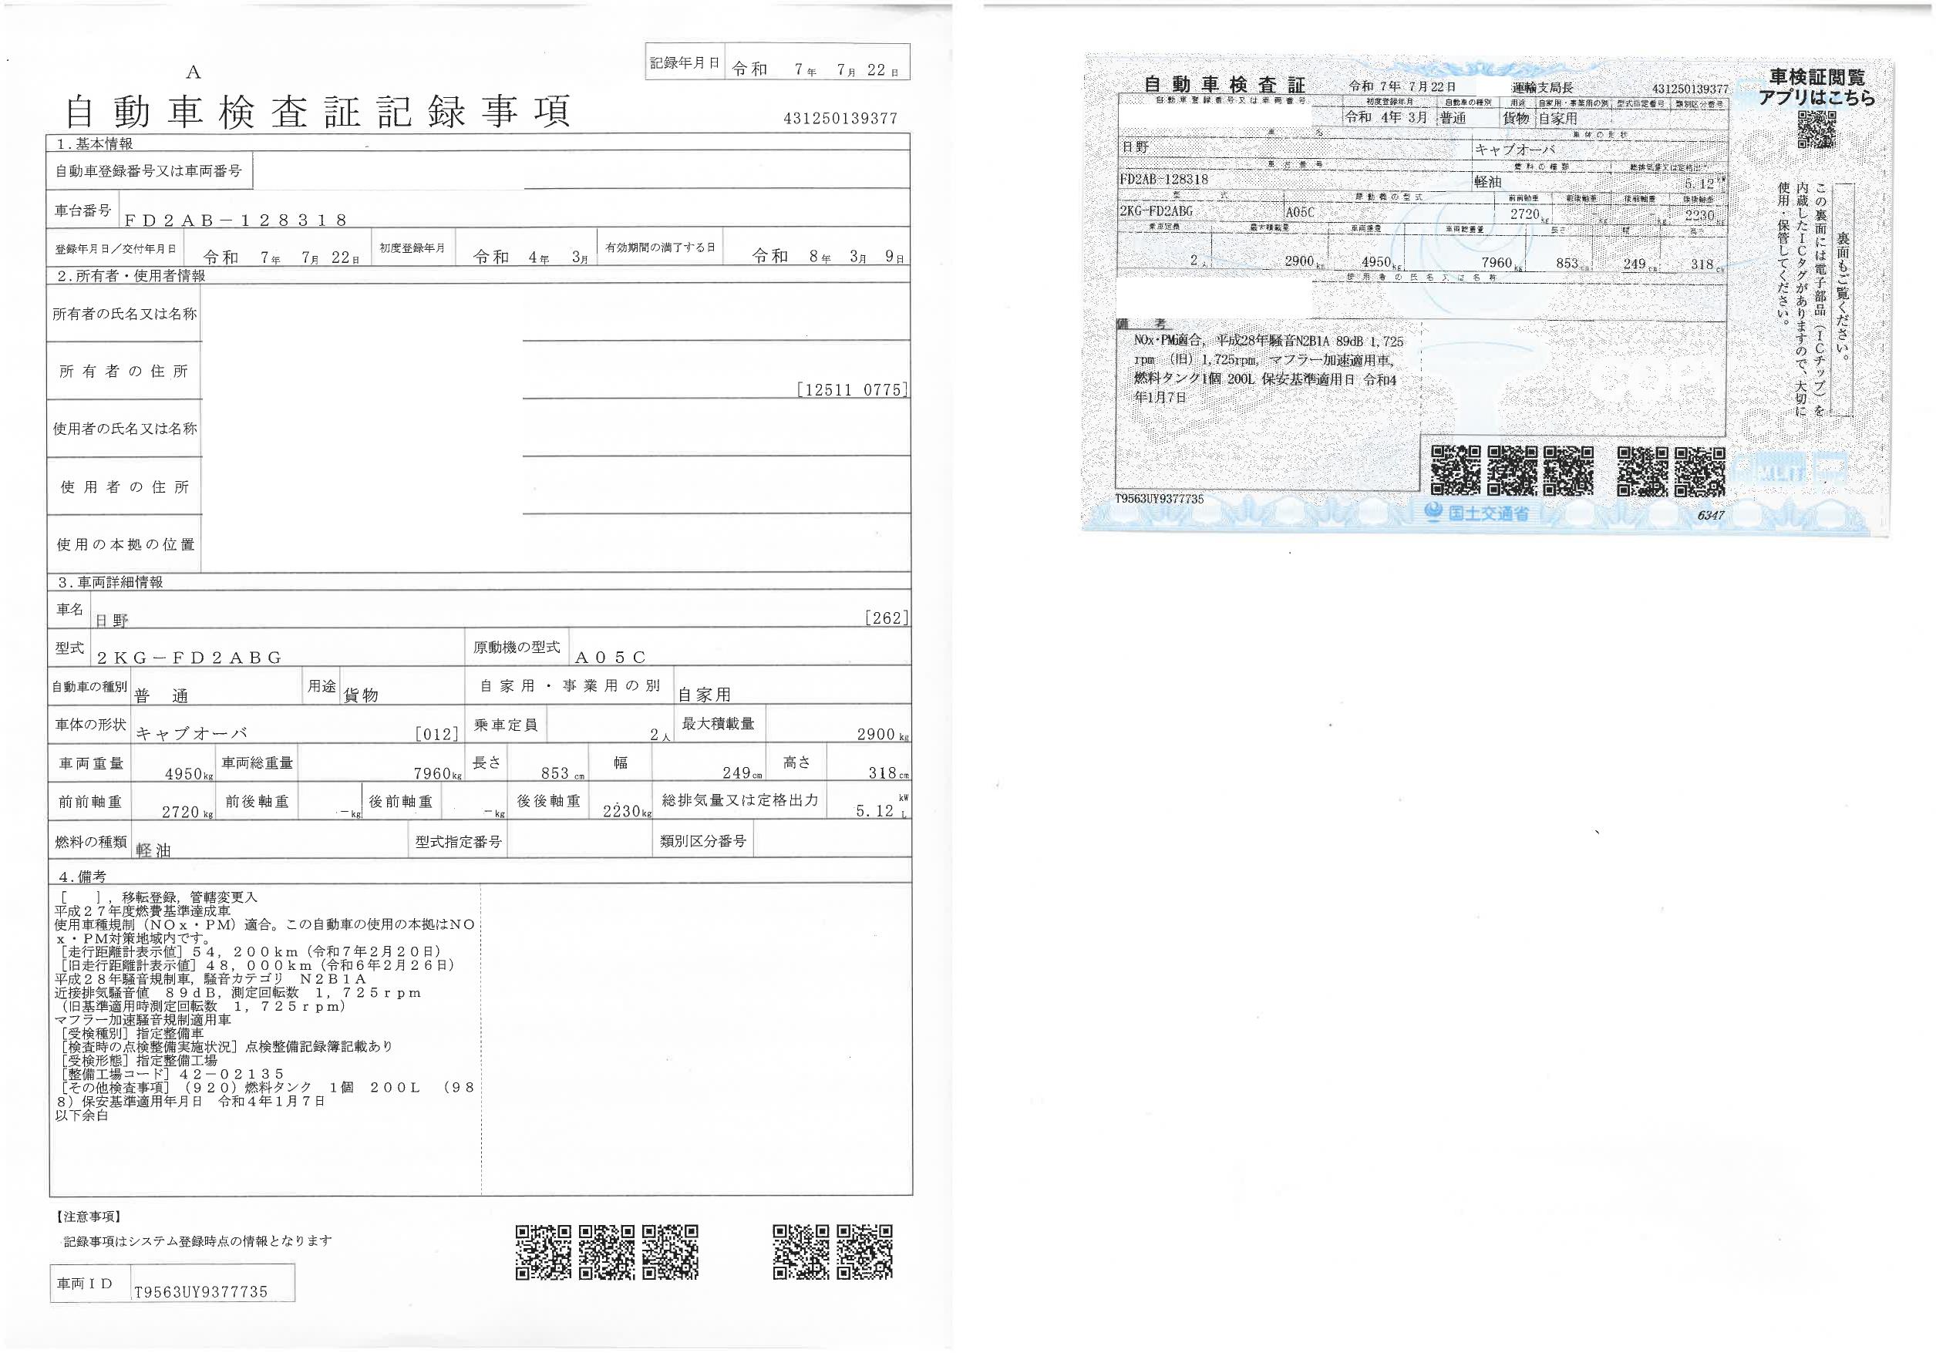The height and width of the screenshot is (1353, 1936).
Task: Click the 使用者の氏名又は名称 label
Action: point(124,428)
